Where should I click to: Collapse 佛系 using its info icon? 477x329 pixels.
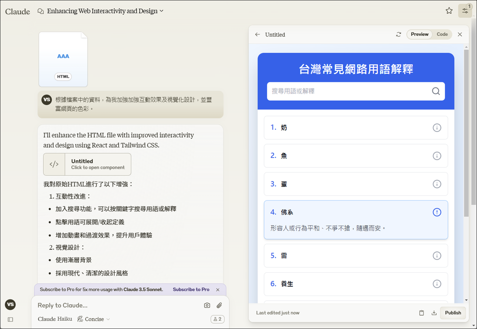pos(436,212)
